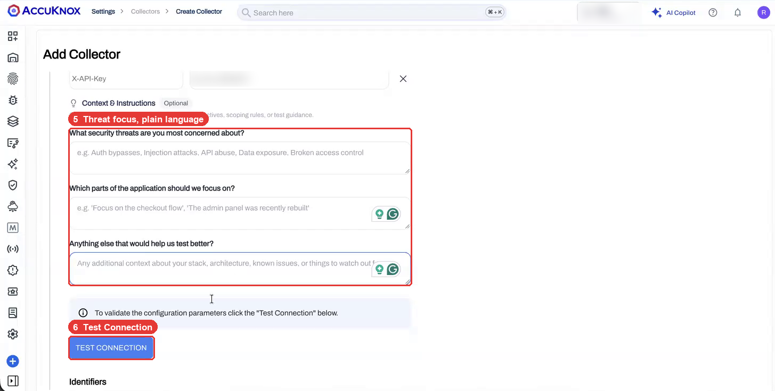Open the settings gear in sidebar

[13, 334]
